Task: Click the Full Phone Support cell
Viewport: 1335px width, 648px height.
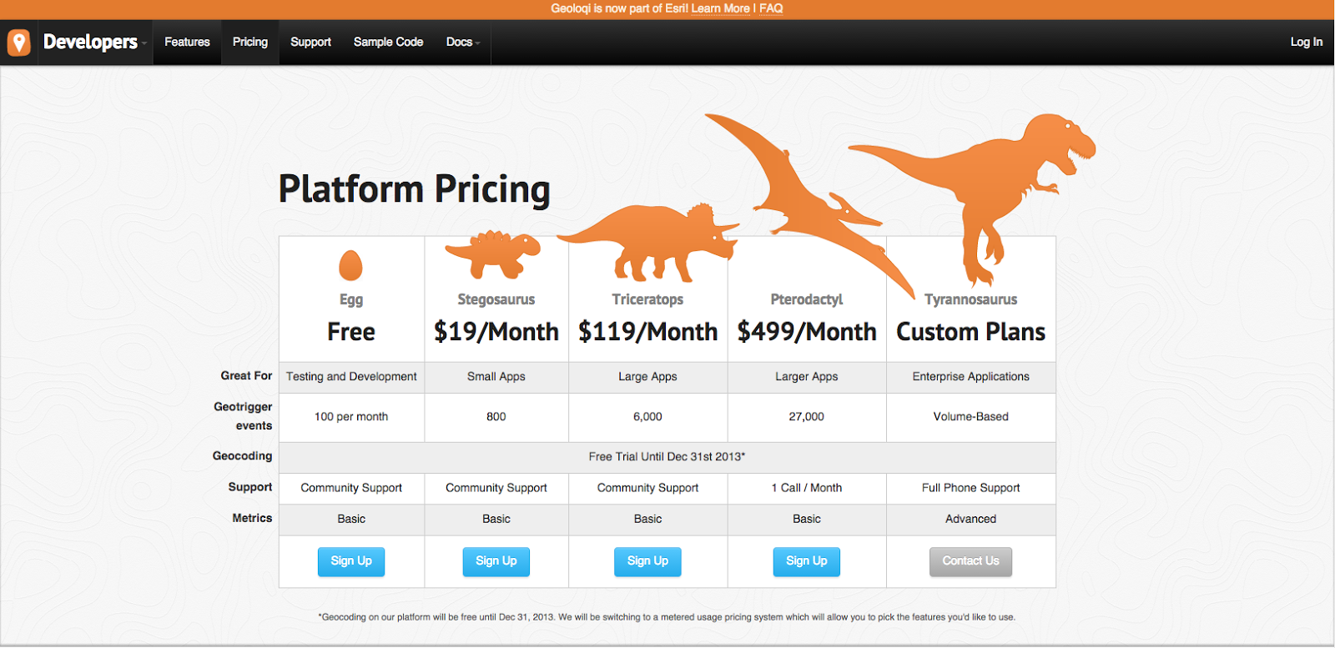Action: click(970, 488)
